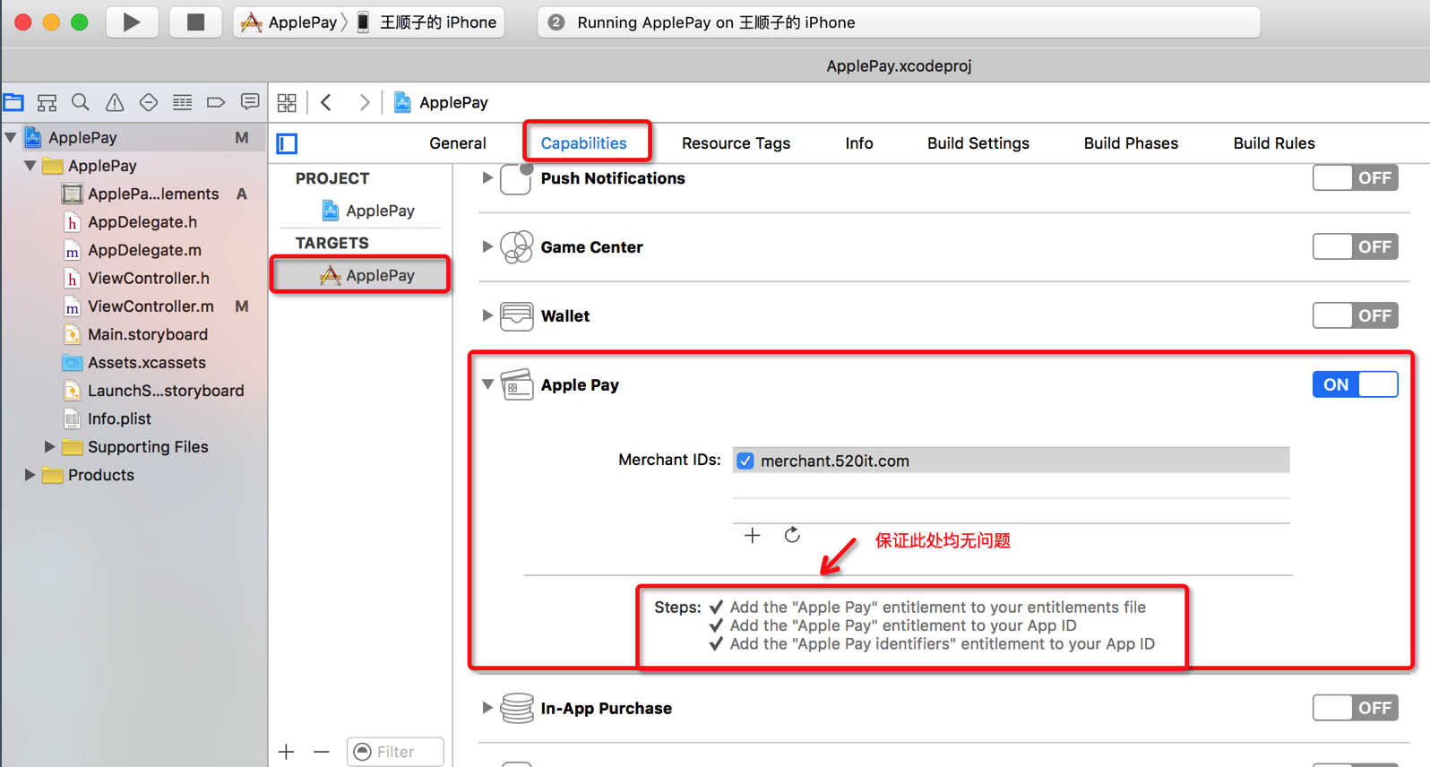Viewport: 1430px width, 767px height.
Task: Open the Breakpoint navigator
Action: 216,102
